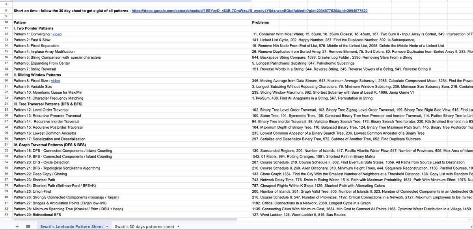The width and height of the screenshot is (473, 230).
Task: Select problems cell '235. Lowest Common Ancestor of a BST'
Action: (x=362, y=133)
